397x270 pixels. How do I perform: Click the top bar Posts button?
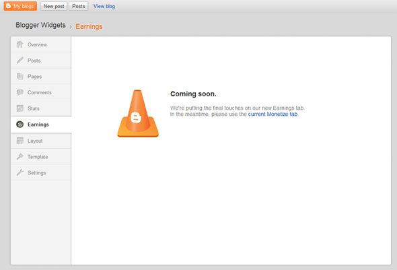pos(79,6)
